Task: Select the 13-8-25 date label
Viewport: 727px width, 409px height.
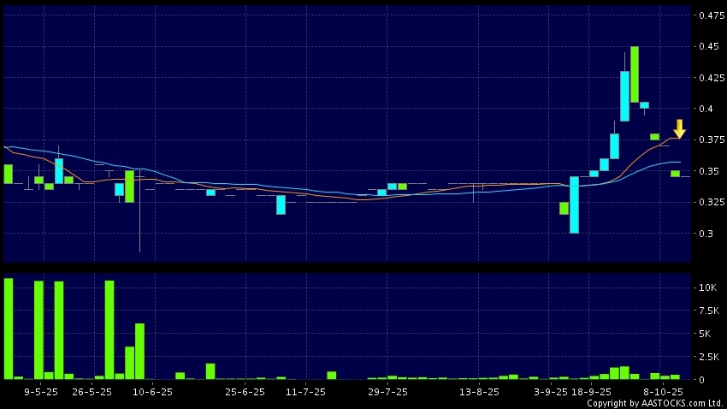Action: point(479,392)
